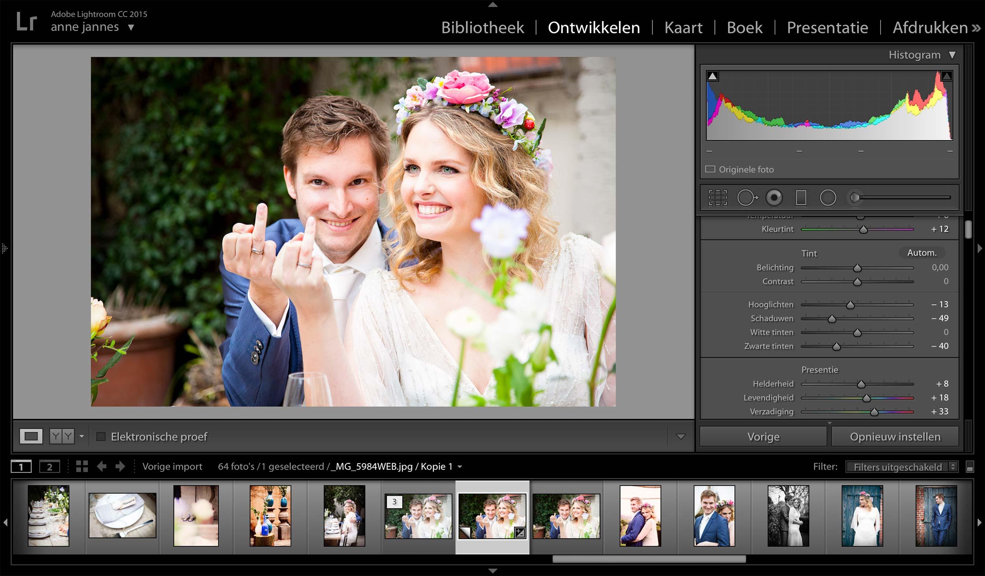This screenshot has width=985, height=576.
Task: Select the plate with fork thumbnail
Action: pos(123,515)
